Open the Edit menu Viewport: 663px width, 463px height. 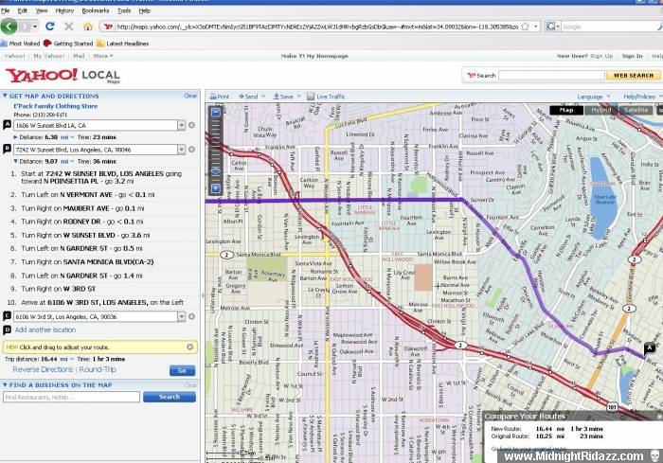(23, 10)
